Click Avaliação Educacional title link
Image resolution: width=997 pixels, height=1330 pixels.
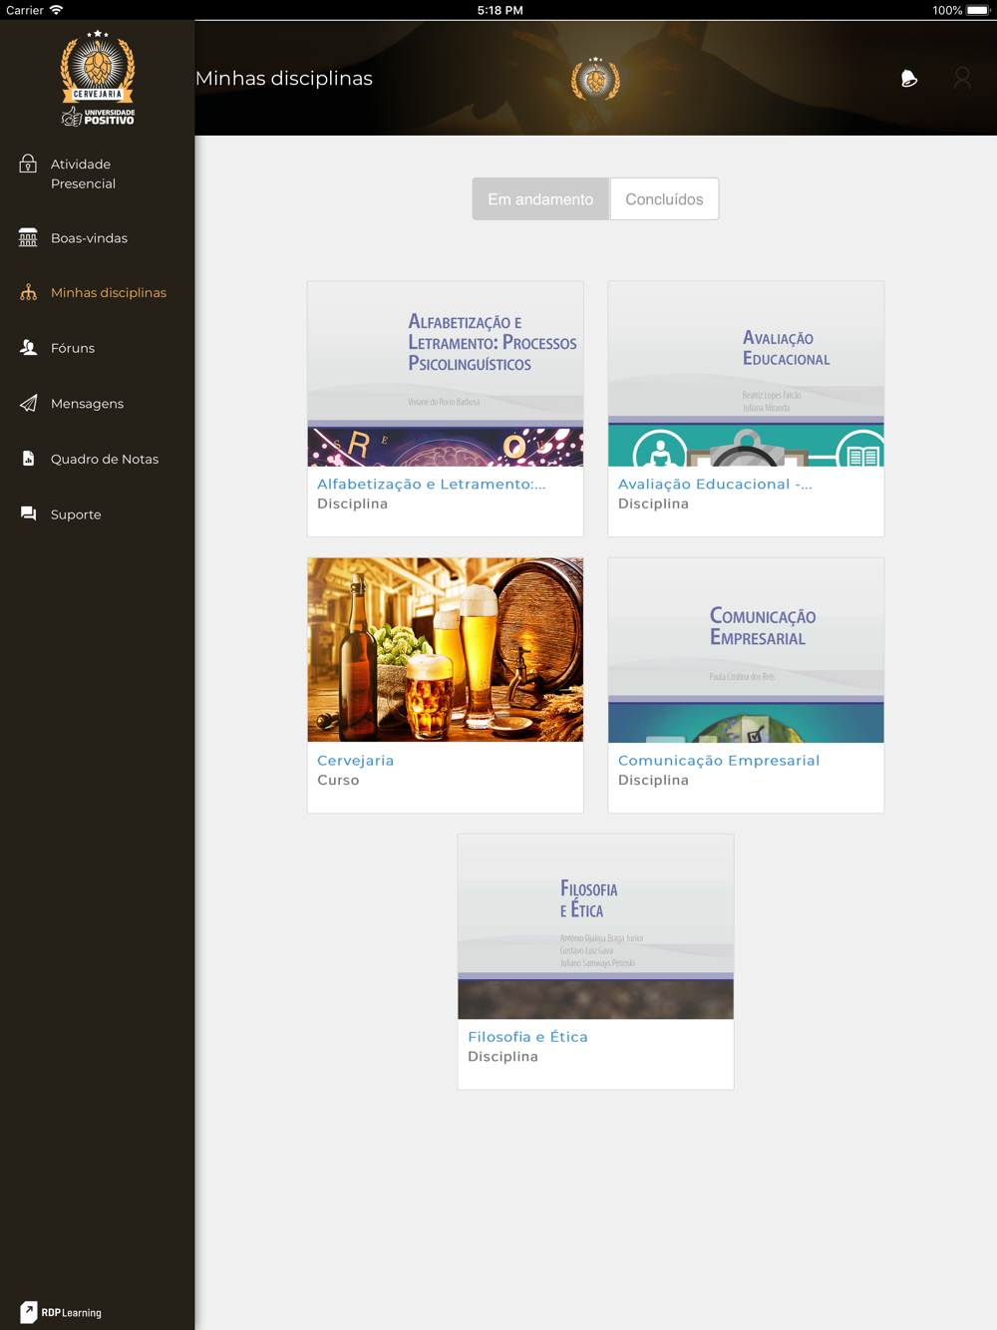pos(715,484)
